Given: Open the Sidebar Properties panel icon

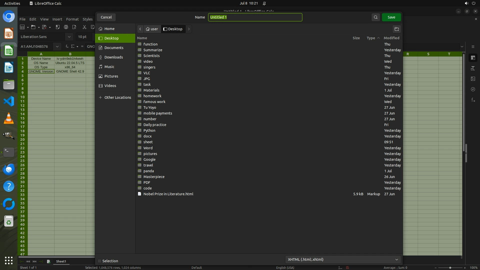Looking at the screenshot, I should [473, 58].
